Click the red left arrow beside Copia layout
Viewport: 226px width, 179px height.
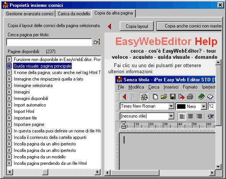pyautogui.click(x=109, y=26)
